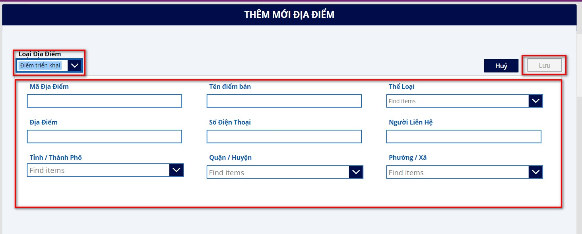Click 'Find items' under Quận / Huyện
This screenshot has width=582, height=234.
(278, 173)
